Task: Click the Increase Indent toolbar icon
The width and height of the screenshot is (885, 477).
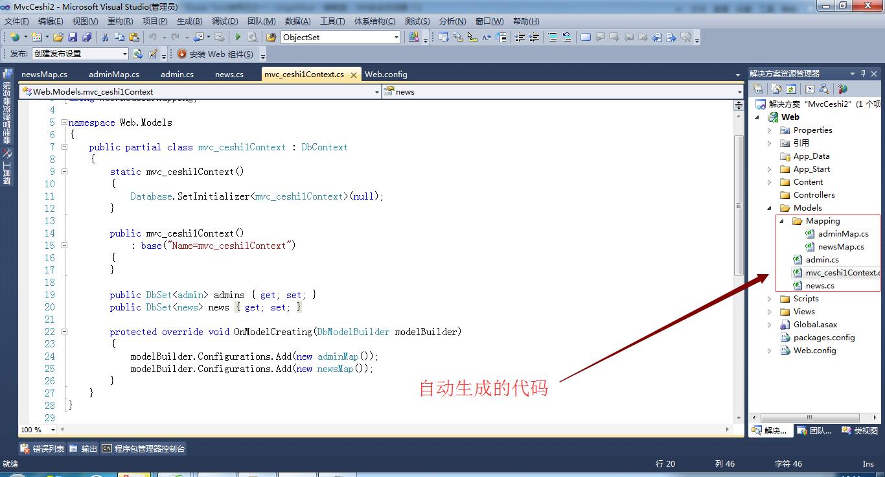Action: [x=534, y=38]
